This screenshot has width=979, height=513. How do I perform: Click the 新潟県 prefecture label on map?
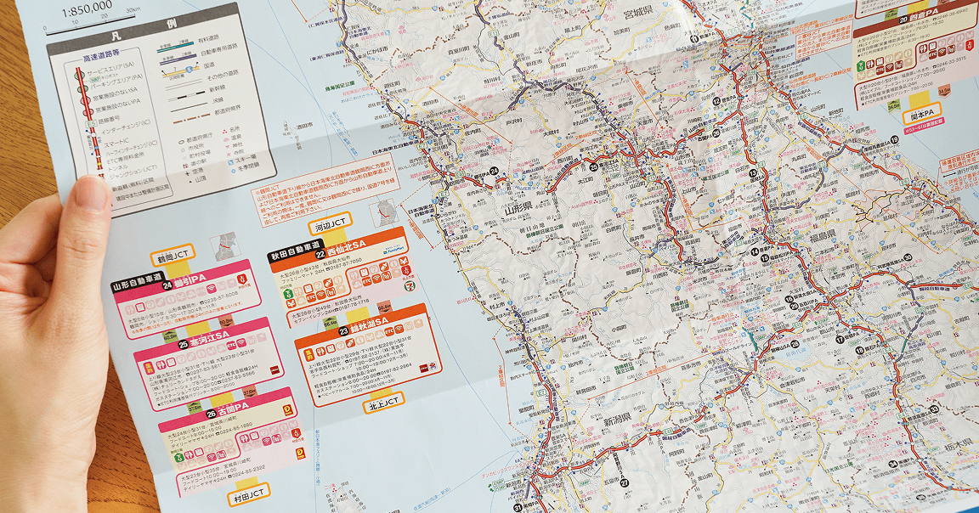[x=620, y=420]
